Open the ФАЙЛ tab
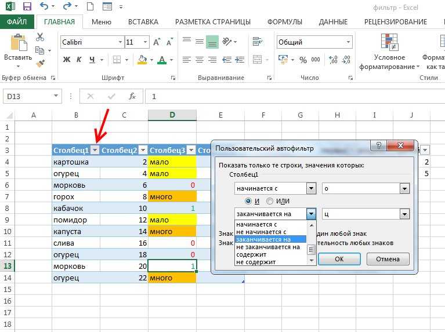The image size is (445, 332). pos(17,22)
